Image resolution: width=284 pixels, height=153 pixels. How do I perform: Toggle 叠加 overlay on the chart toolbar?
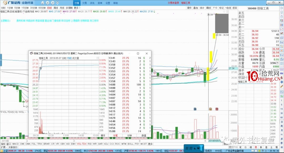tap(196, 8)
